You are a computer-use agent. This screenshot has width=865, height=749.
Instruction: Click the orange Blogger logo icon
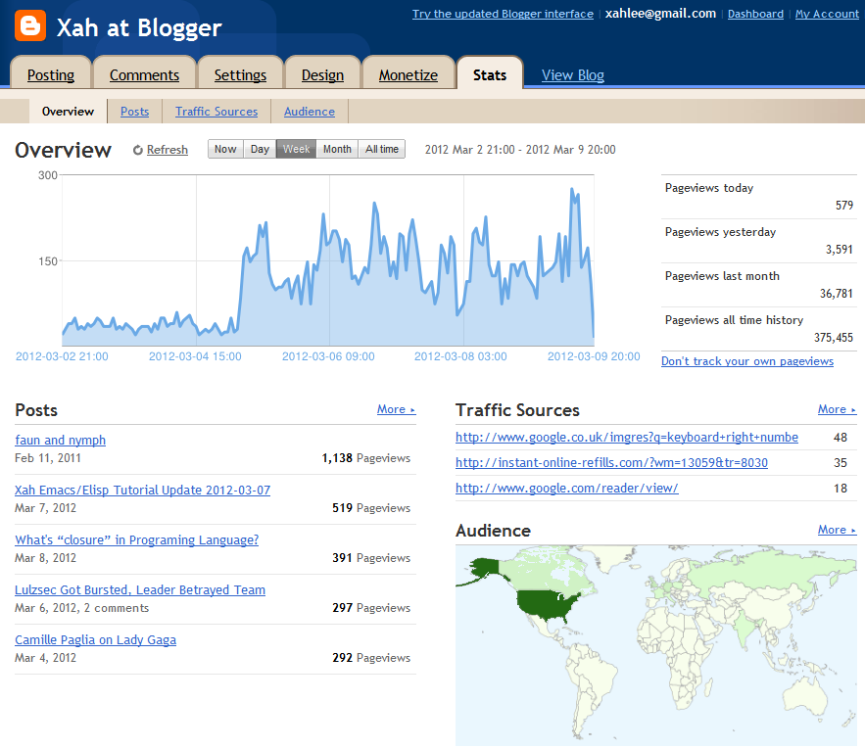click(30, 25)
